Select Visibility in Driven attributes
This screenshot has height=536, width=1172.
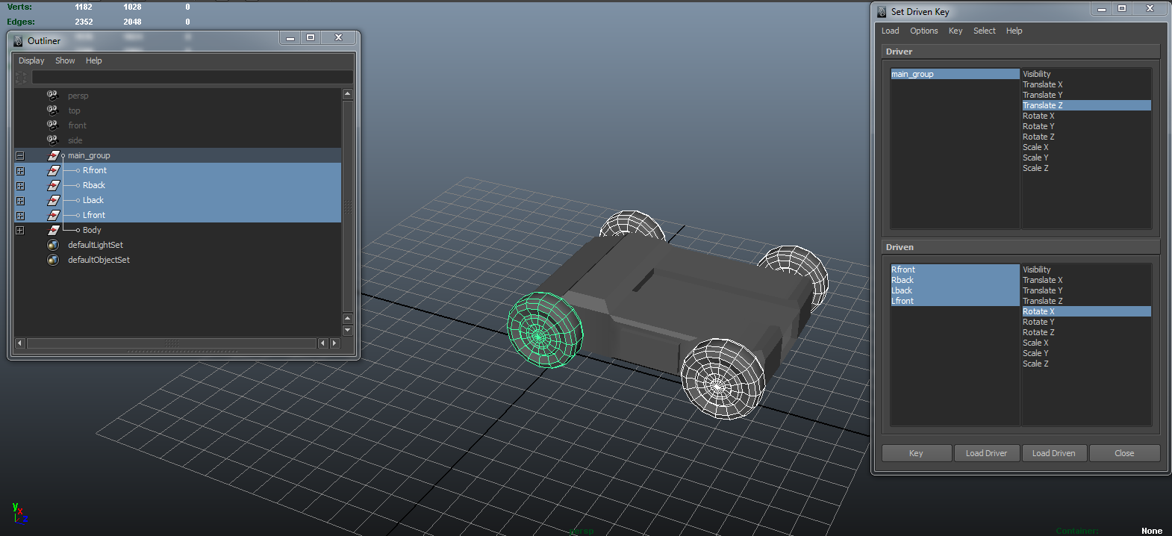(x=1086, y=269)
